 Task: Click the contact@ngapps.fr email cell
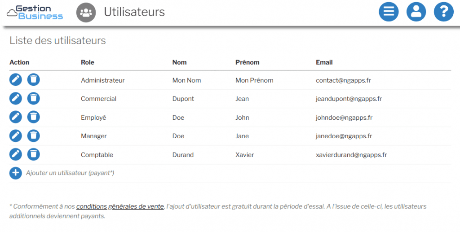click(x=343, y=80)
